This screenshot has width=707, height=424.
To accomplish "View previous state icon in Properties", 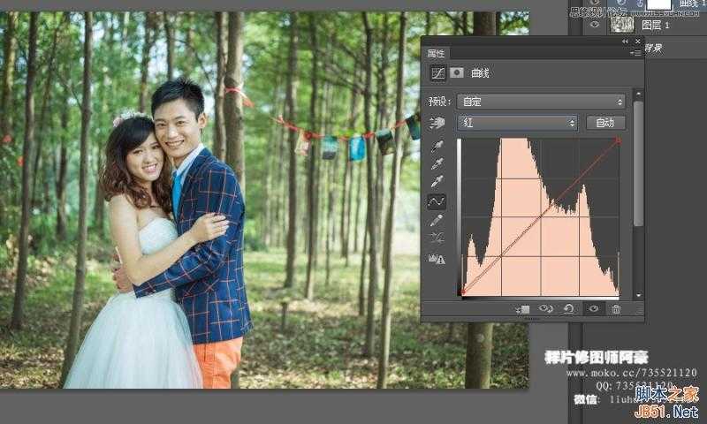I will [546, 308].
